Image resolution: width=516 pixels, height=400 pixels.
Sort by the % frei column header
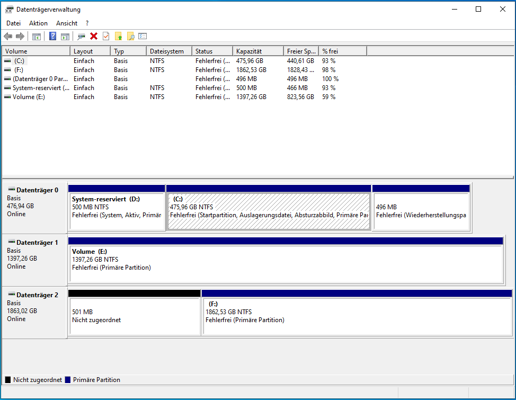343,51
